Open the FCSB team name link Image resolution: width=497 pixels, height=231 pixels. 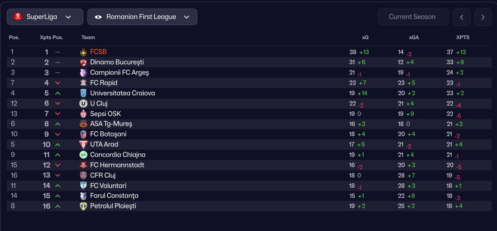coord(98,52)
